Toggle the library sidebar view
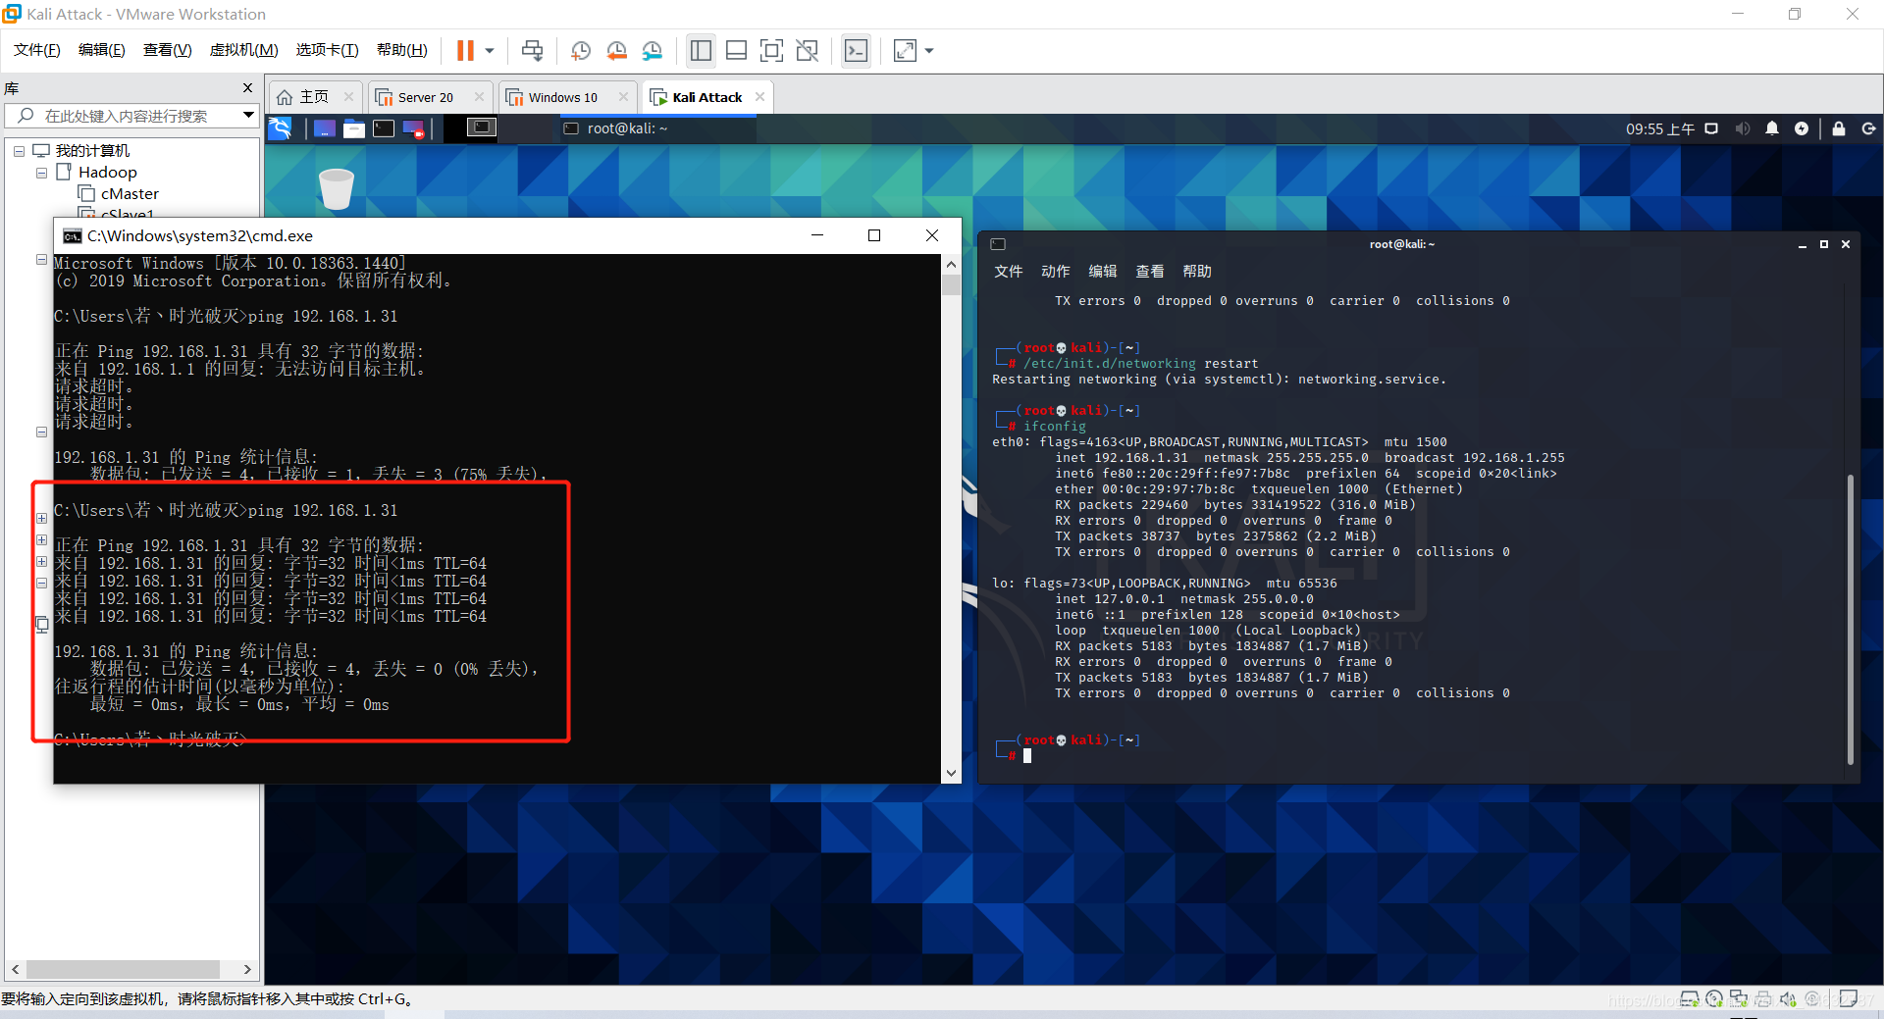This screenshot has height=1019, width=1884. click(x=701, y=50)
